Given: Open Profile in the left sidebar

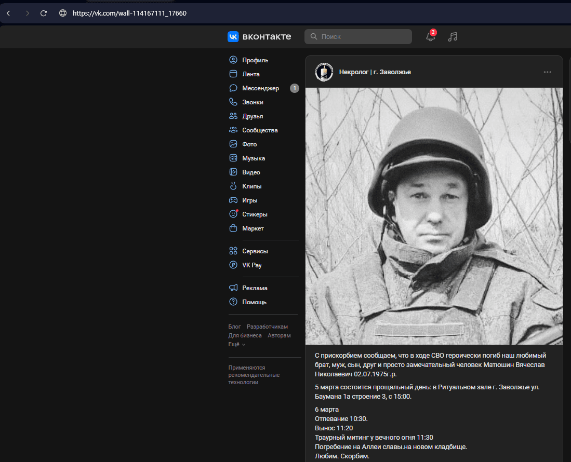Looking at the screenshot, I should point(255,60).
